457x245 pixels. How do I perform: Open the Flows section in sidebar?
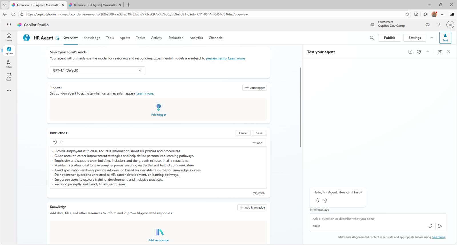pyautogui.click(x=9, y=64)
